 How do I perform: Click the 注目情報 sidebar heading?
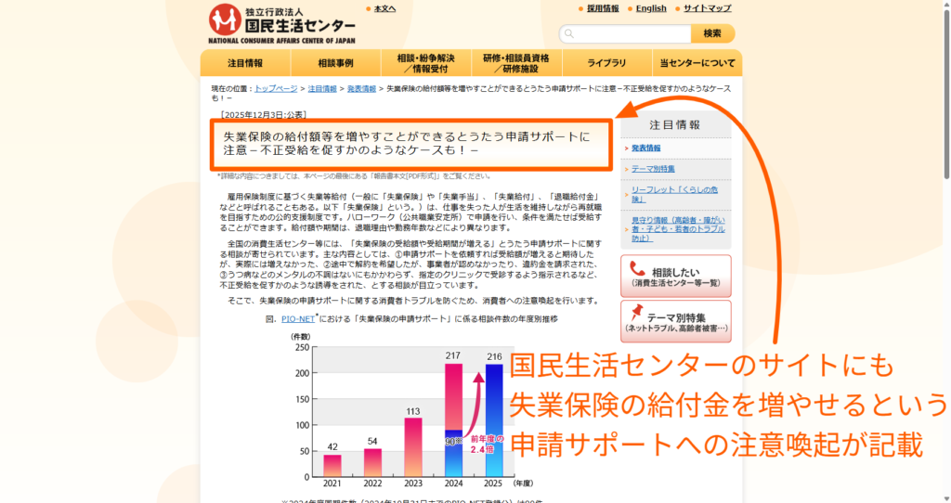click(675, 125)
